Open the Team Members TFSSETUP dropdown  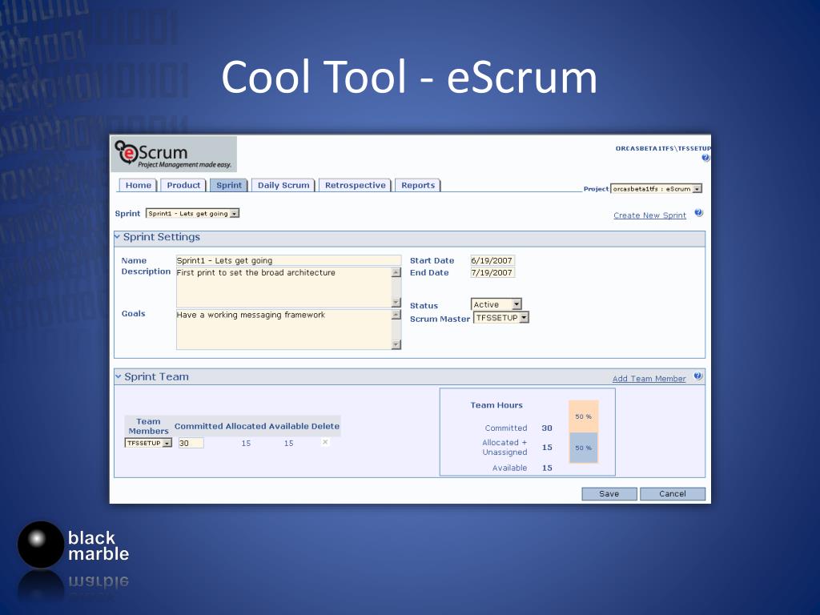148,443
